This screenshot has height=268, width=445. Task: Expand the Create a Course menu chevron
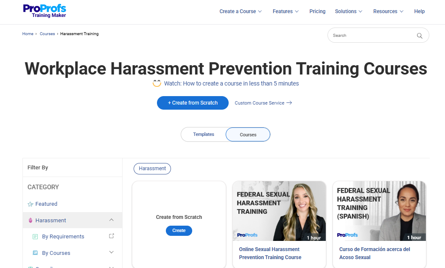[x=260, y=11]
